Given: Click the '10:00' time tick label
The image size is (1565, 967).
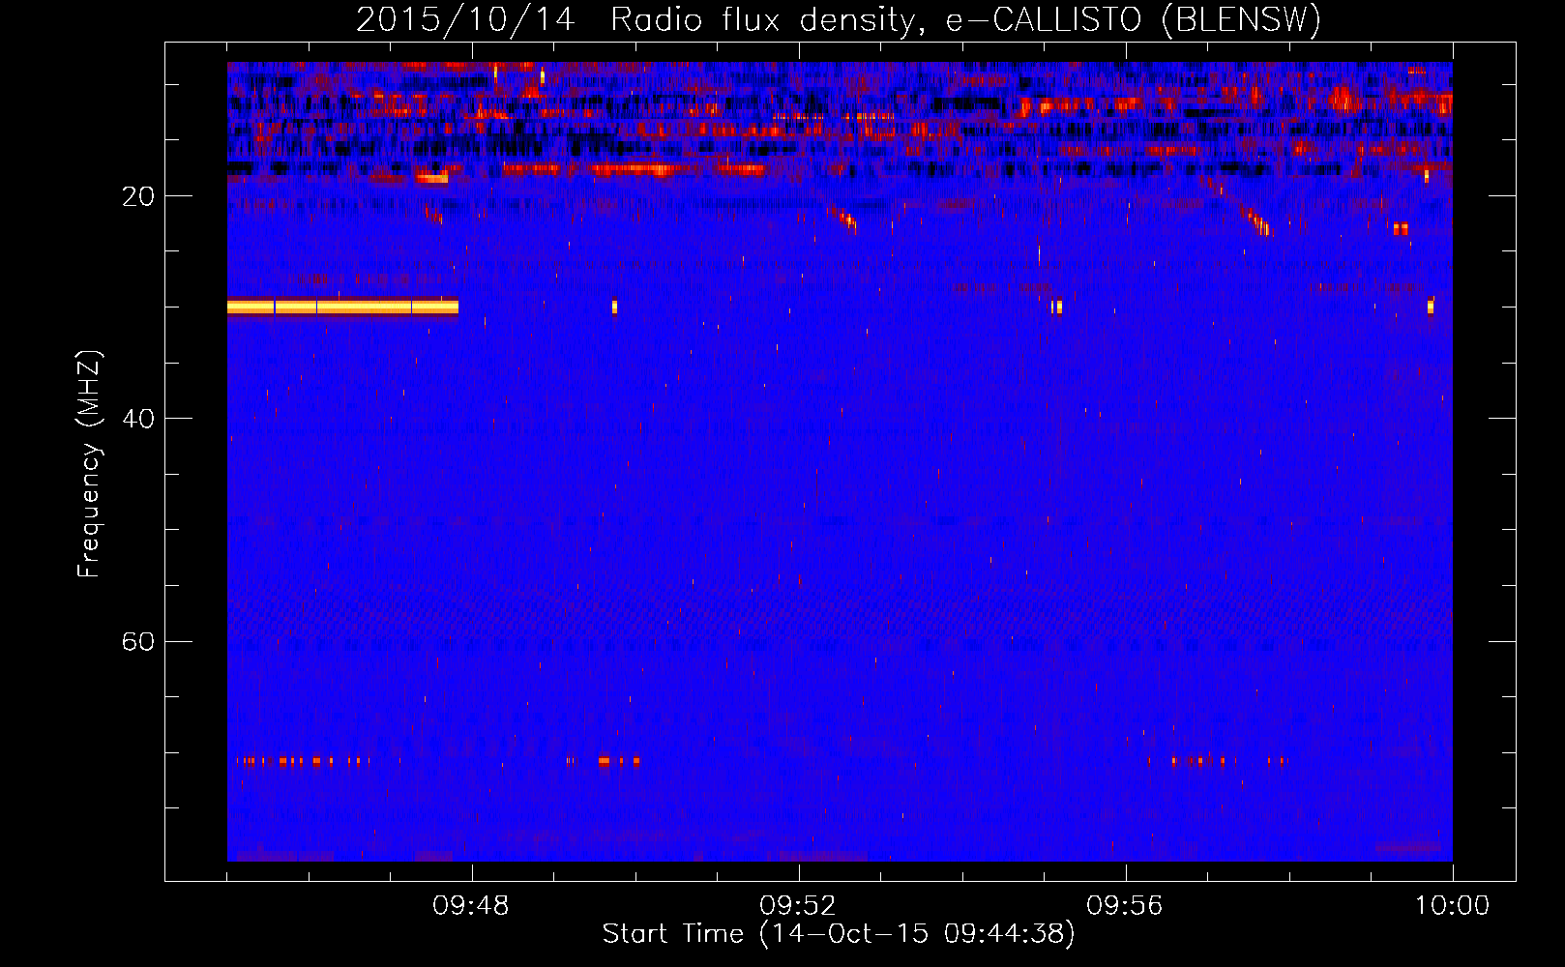Looking at the screenshot, I should click(x=1452, y=906).
